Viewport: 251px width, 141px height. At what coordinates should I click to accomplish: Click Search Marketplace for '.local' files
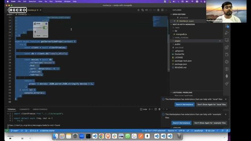185,105
